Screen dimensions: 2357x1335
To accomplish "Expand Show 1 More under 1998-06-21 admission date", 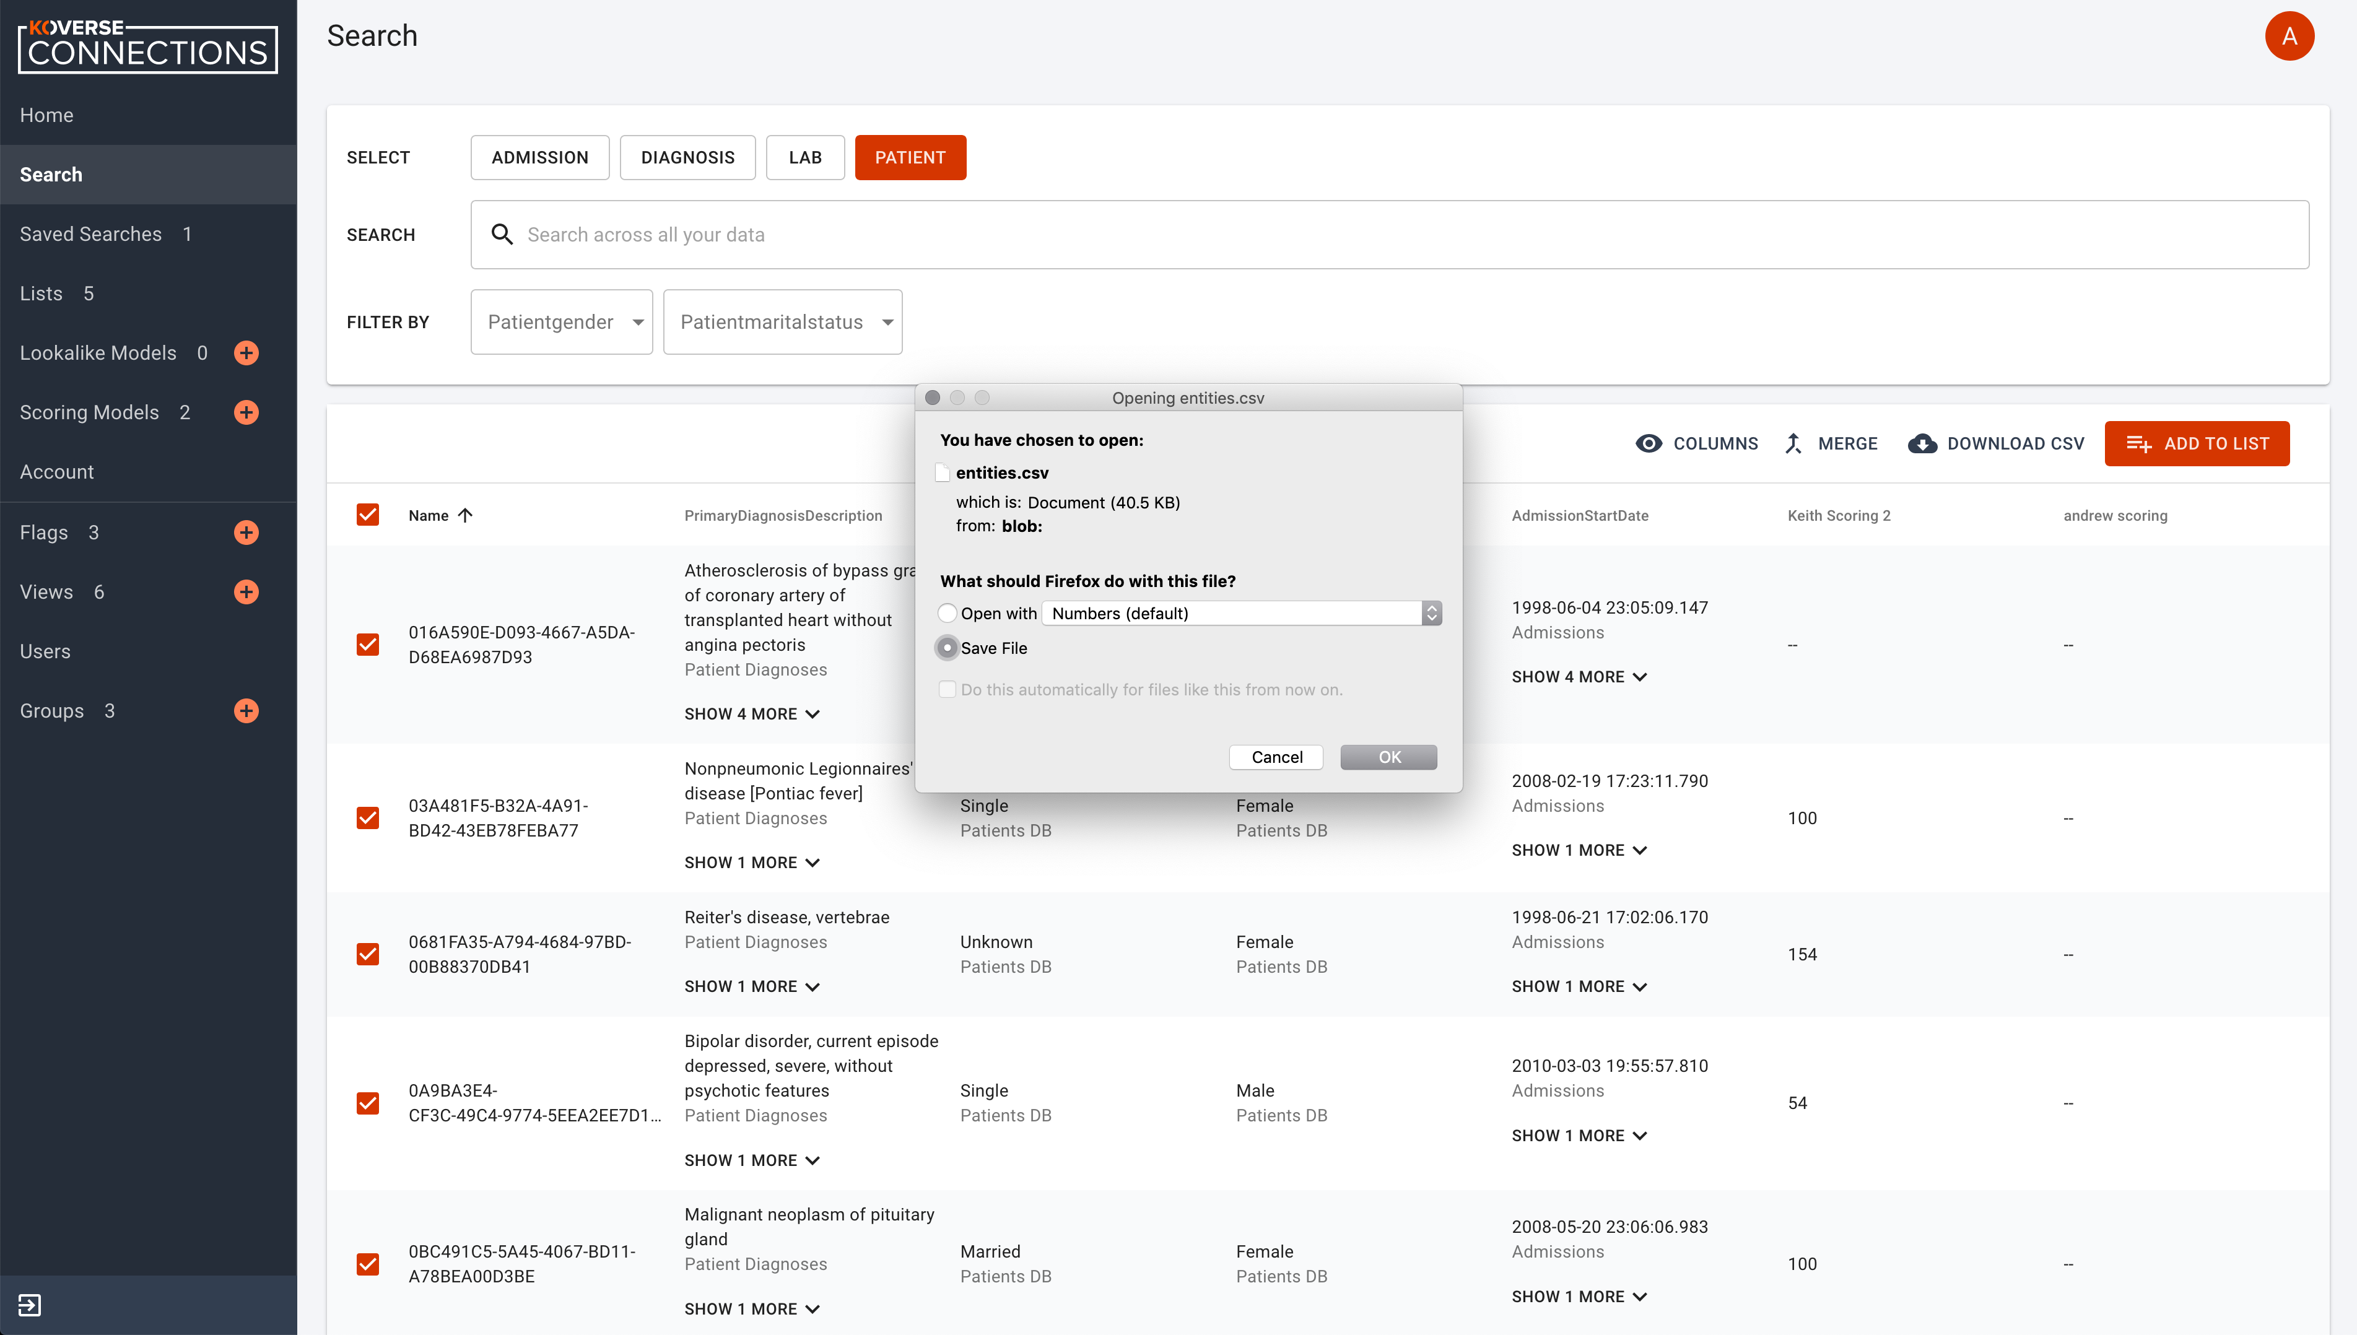I will tap(1579, 986).
